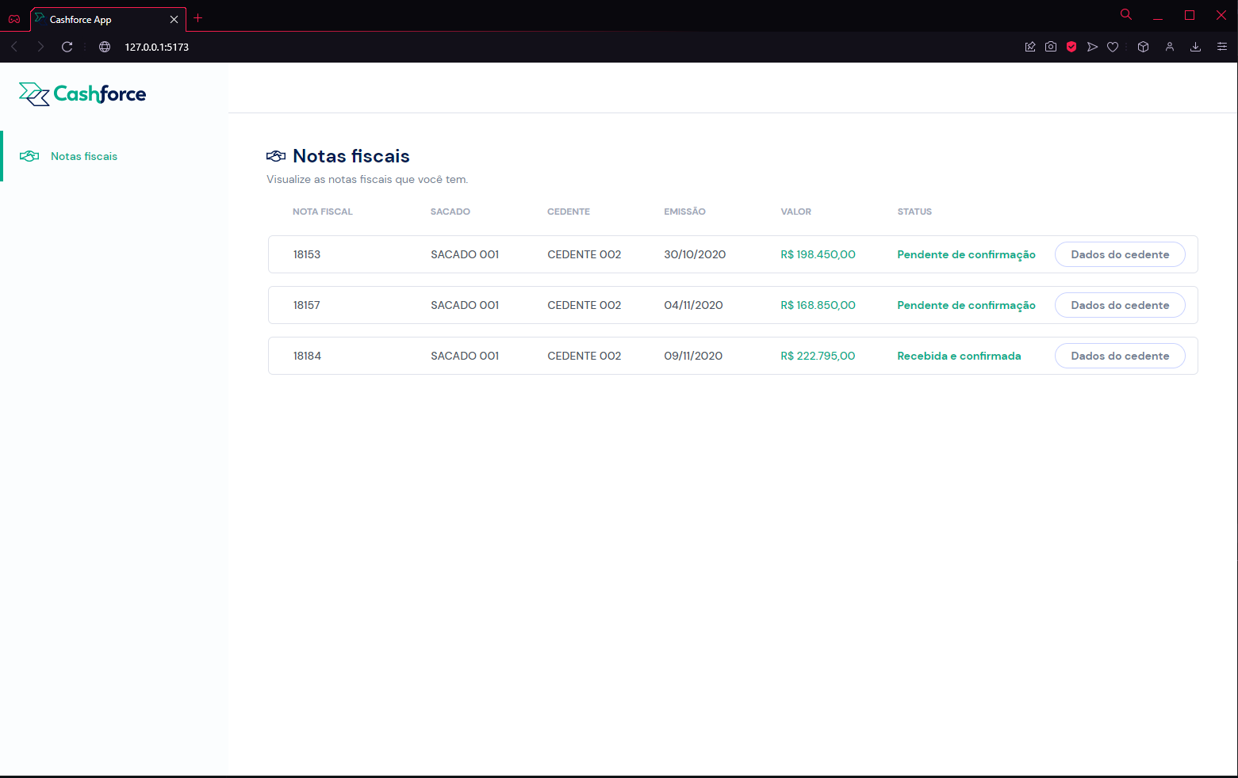
Task: Click SACADO 001 in the 18153 row
Action: [465, 254]
